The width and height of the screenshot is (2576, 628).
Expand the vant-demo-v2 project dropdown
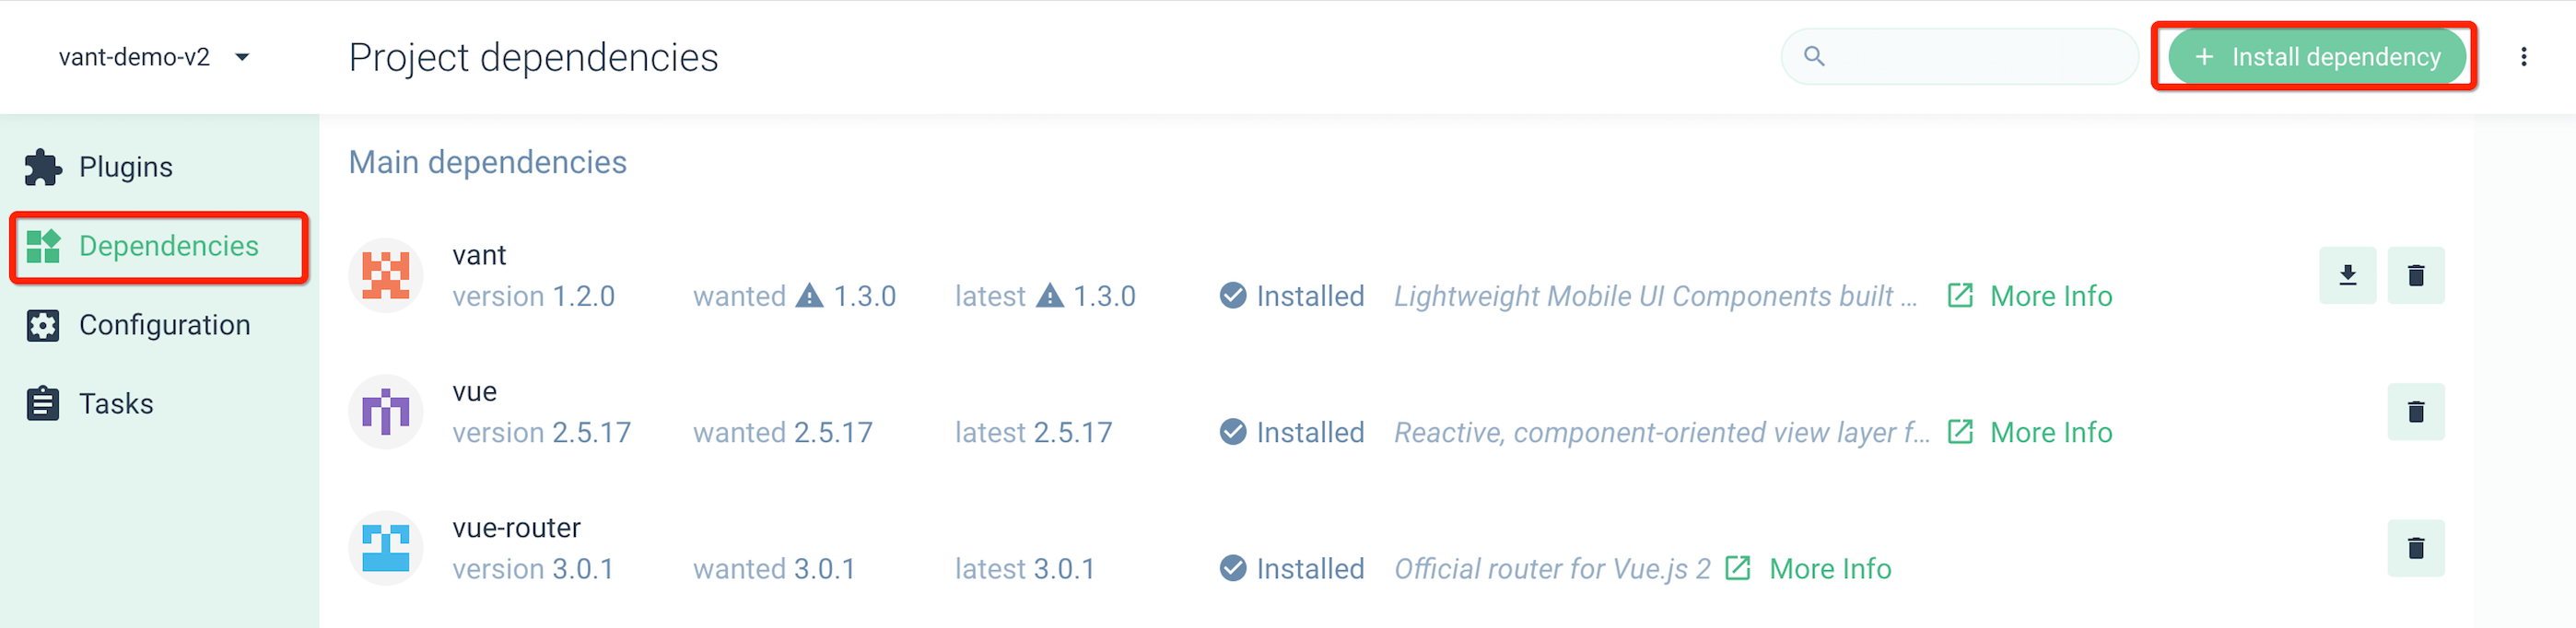pyautogui.click(x=154, y=57)
